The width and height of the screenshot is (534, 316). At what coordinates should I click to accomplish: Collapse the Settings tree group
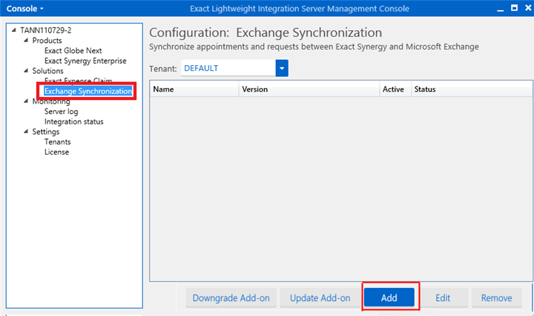(26, 132)
